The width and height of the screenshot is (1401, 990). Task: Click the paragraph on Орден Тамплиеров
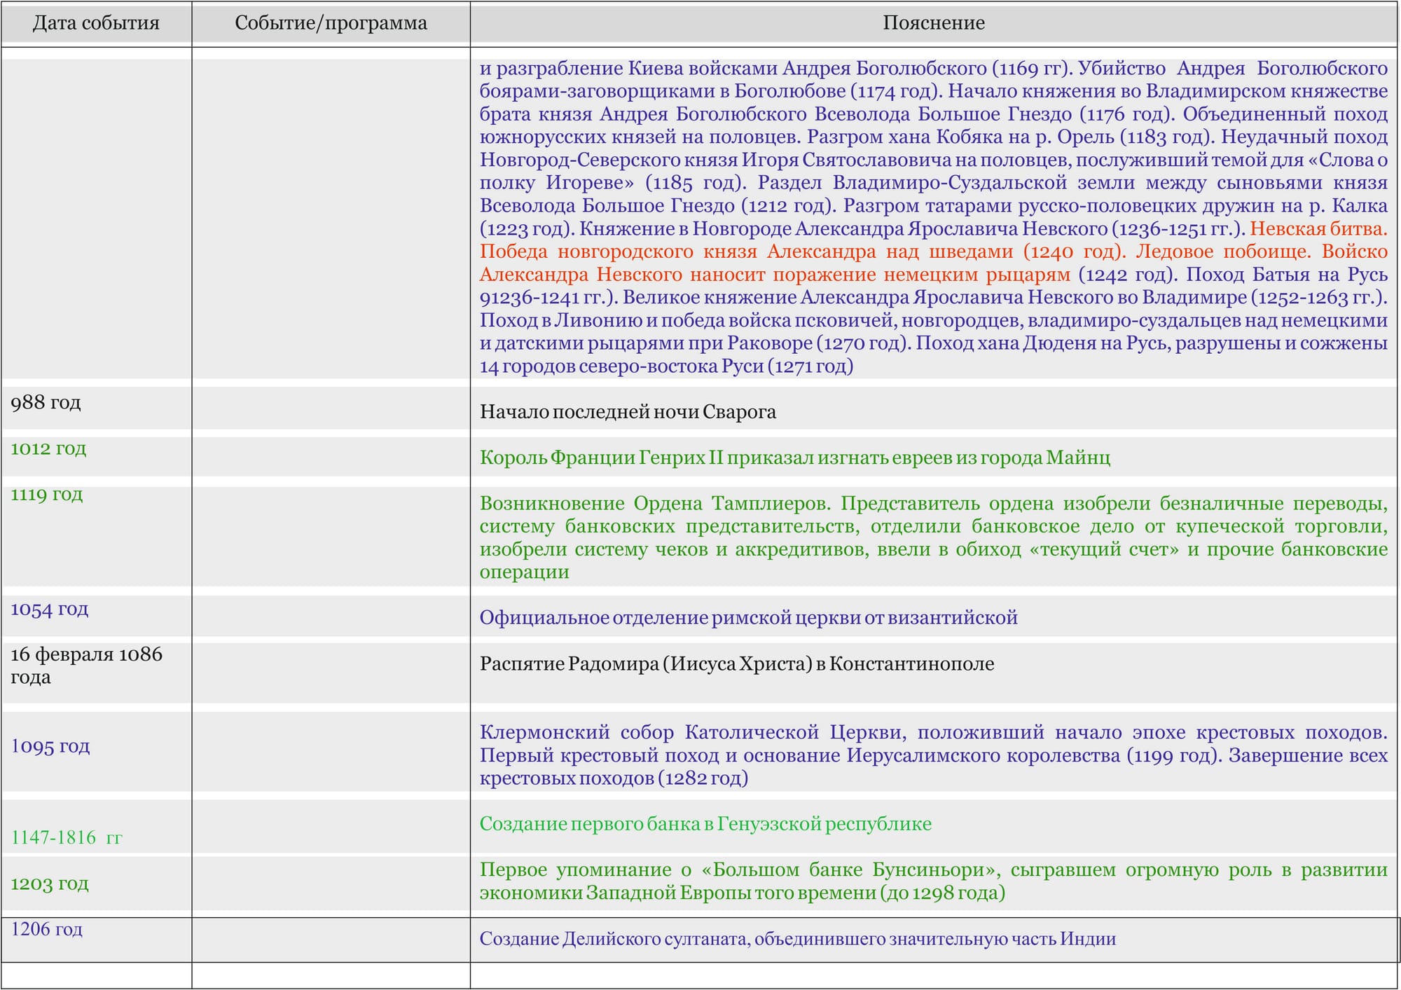point(933,537)
